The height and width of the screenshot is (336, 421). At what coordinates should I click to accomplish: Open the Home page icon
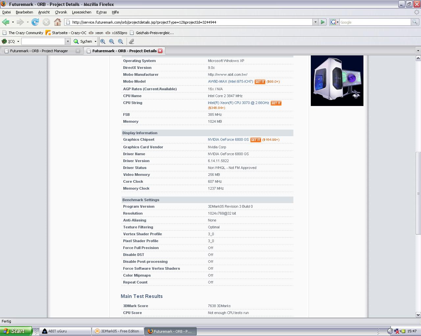pyautogui.click(x=58, y=22)
